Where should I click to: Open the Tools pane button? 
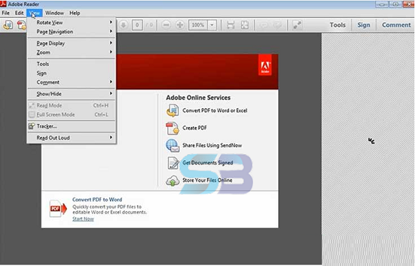338,25
